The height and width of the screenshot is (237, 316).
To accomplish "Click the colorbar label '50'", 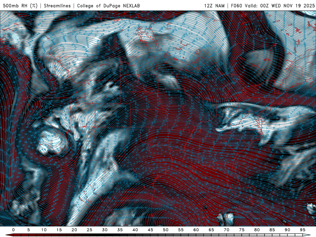I will coord(166,230).
